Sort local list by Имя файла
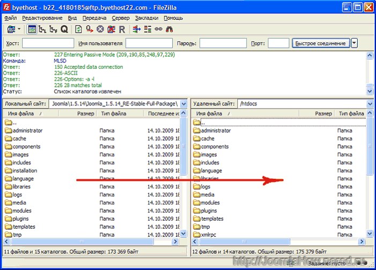Image resolution: width=376 pixels, height=270 pixels. click(31, 114)
